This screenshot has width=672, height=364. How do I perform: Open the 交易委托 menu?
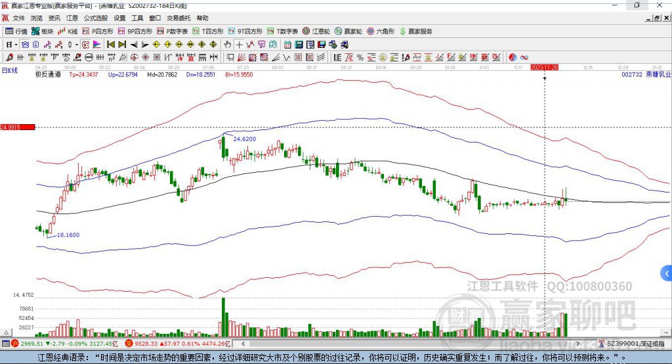pos(178,18)
